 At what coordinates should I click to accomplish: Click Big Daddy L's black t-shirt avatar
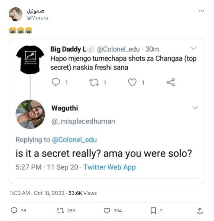pyautogui.click(x=30, y=60)
